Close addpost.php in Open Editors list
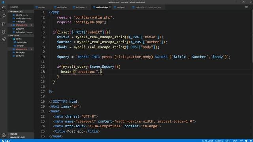The height and width of the screenshot is (142, 253). point(11,25)
